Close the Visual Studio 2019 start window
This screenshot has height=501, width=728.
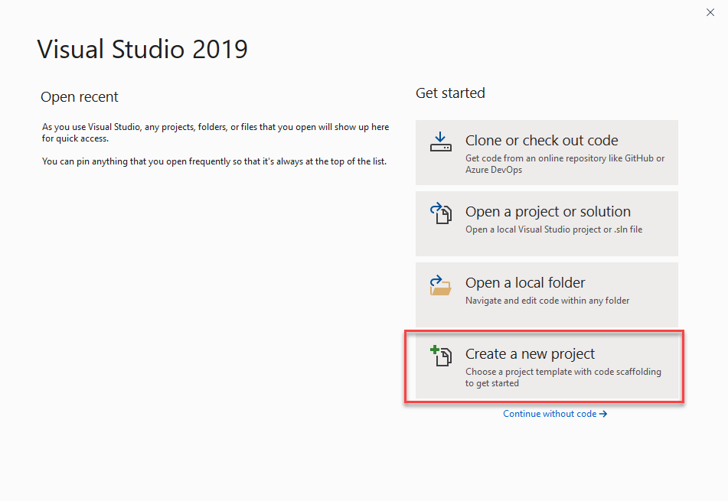[x=710, y=12]
